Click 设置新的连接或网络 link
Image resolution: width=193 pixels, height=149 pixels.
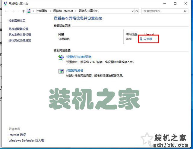(x=79, y=57)
